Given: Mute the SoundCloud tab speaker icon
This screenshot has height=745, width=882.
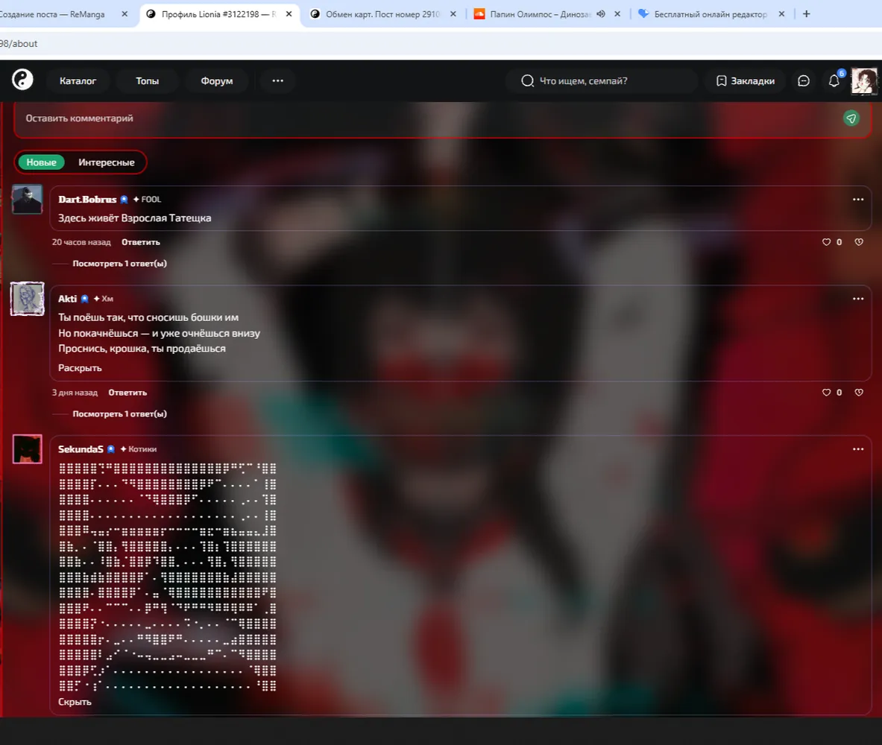Looking at the screenshot, I should [x=601, y=14].
